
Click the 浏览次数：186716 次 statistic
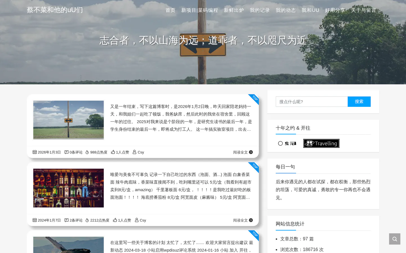coord(302,250)
